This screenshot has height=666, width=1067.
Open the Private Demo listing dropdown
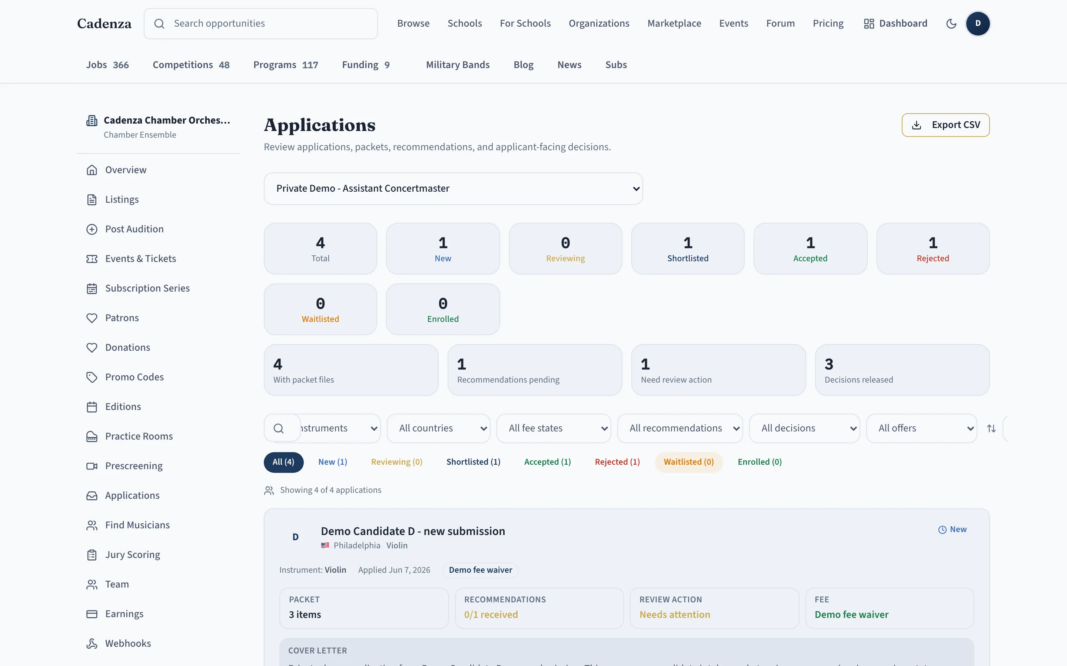pyautogui.click(x=453, y=189)
